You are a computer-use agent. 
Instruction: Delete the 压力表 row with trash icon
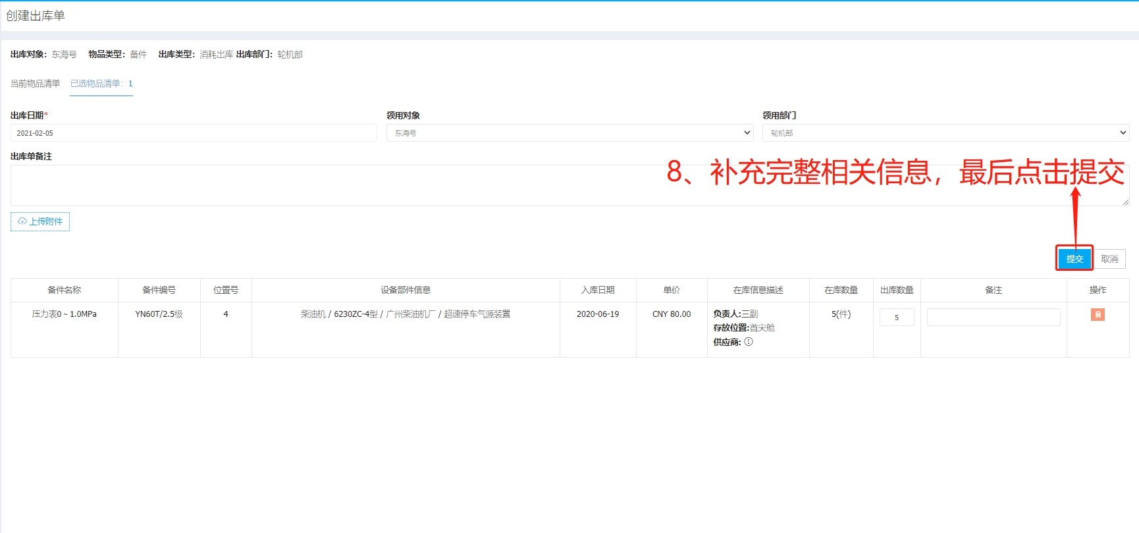point(1098,315)
